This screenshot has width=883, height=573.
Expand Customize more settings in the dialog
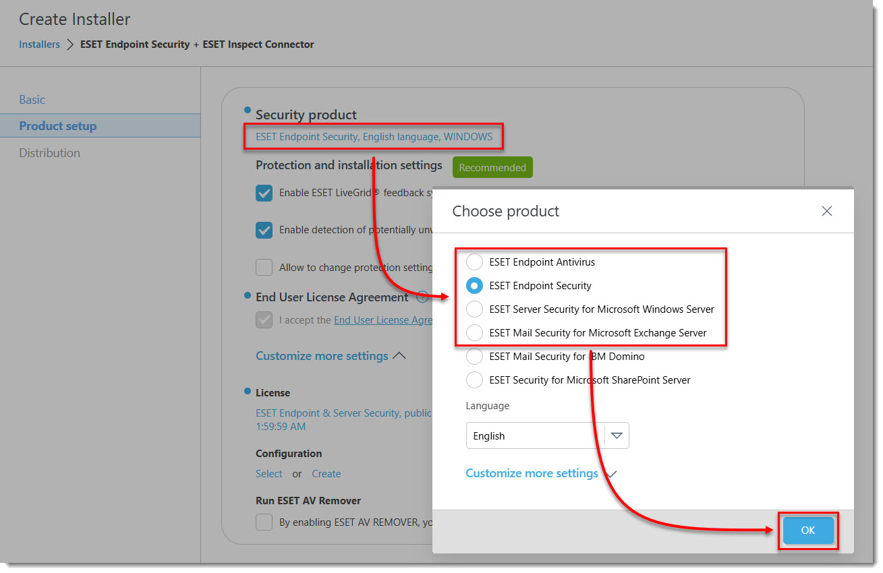click(541, 473)
